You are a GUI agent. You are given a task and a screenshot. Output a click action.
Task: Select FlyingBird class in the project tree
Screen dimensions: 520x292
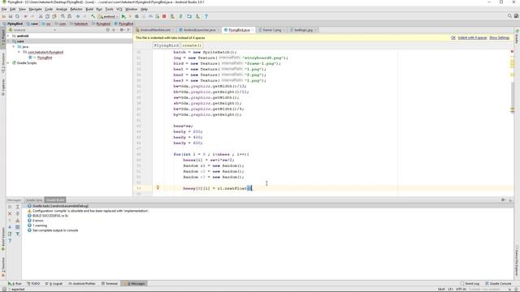pos(45,58)
